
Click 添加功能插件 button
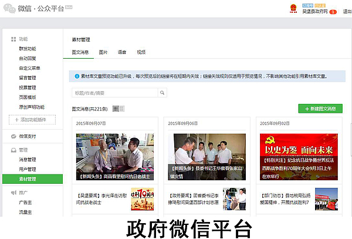click(x=32, y=120)
